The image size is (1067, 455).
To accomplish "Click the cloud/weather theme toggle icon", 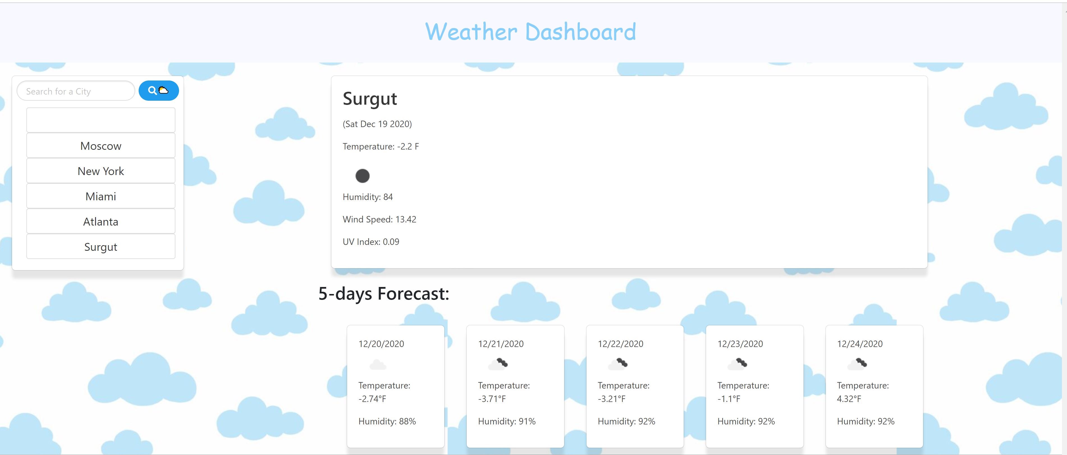I will tap(165, 90).
